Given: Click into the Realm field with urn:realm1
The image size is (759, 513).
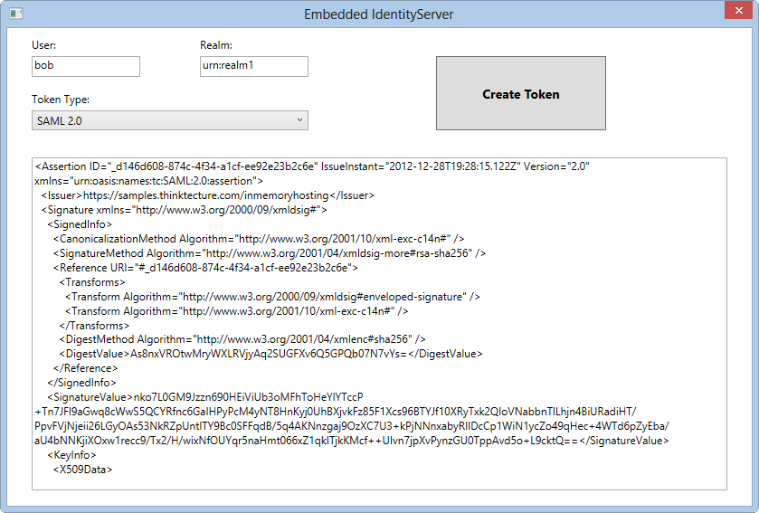Looking at the screenshot, I should click(x=253, y=66).
